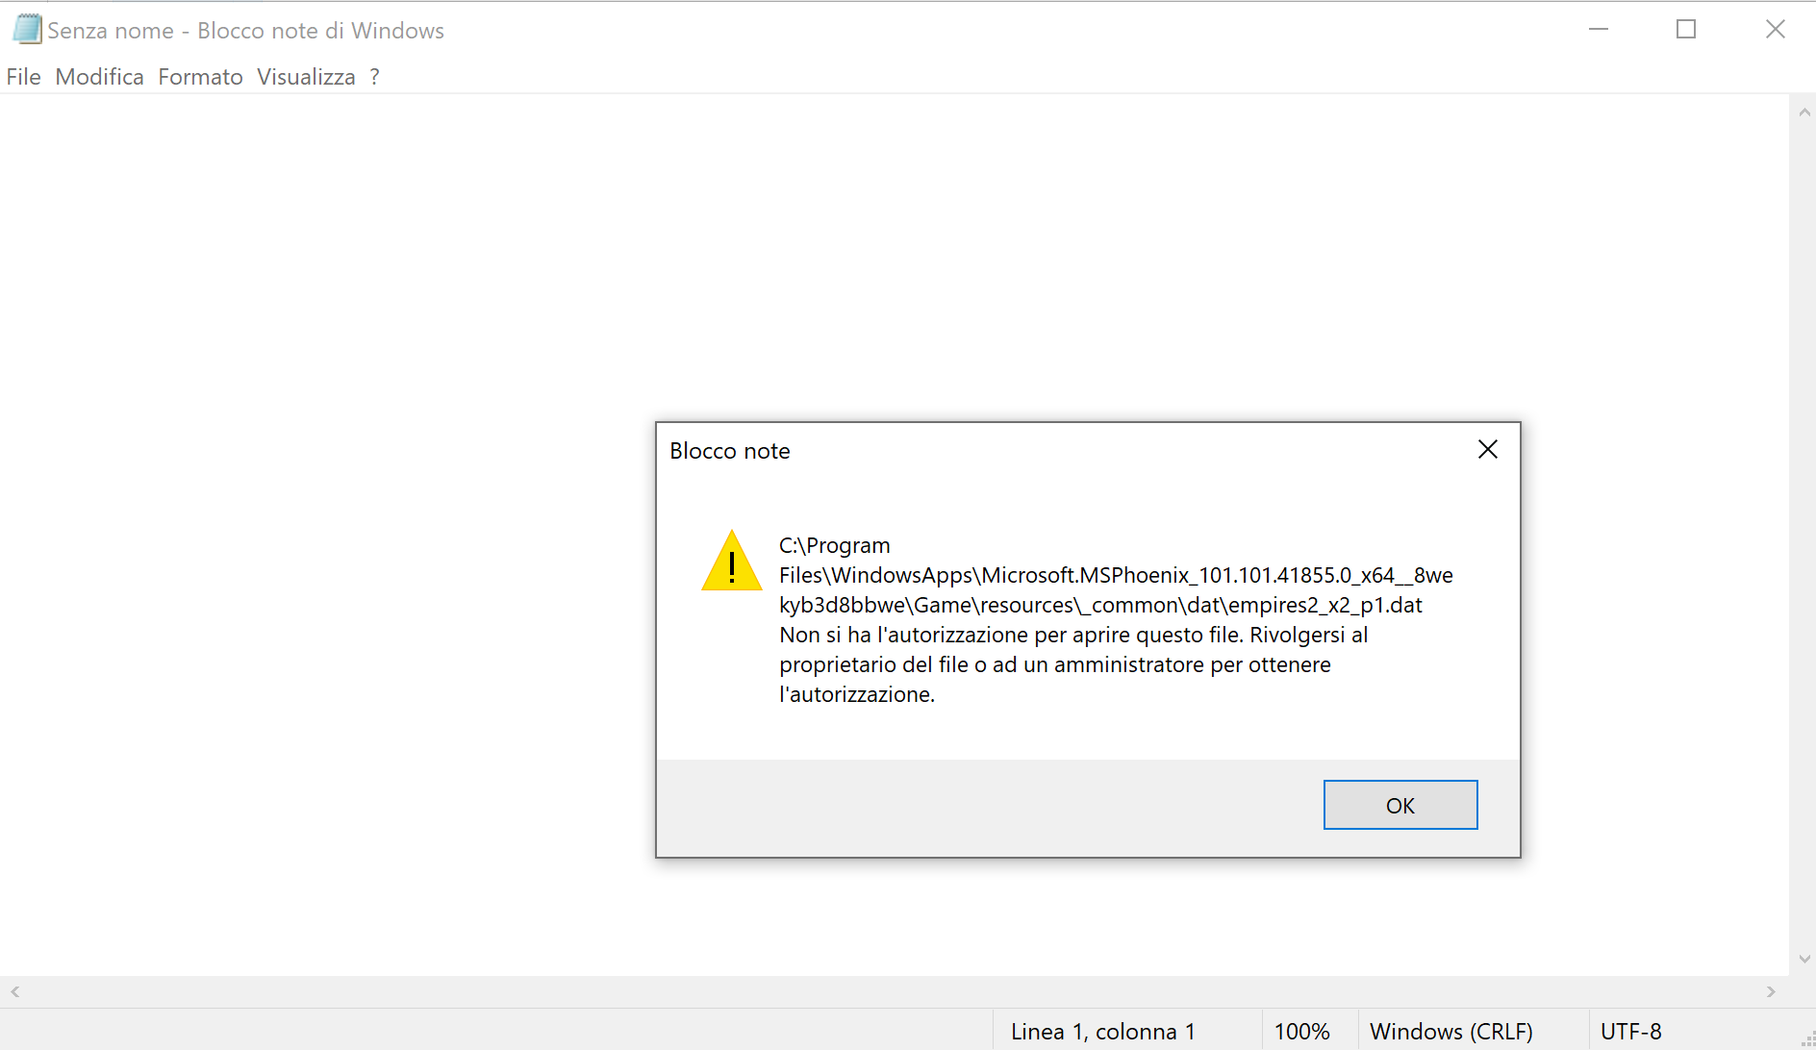
Task: Click the Notepad icon in title bar
Action: pyautogui.click(x=27, y=29)
